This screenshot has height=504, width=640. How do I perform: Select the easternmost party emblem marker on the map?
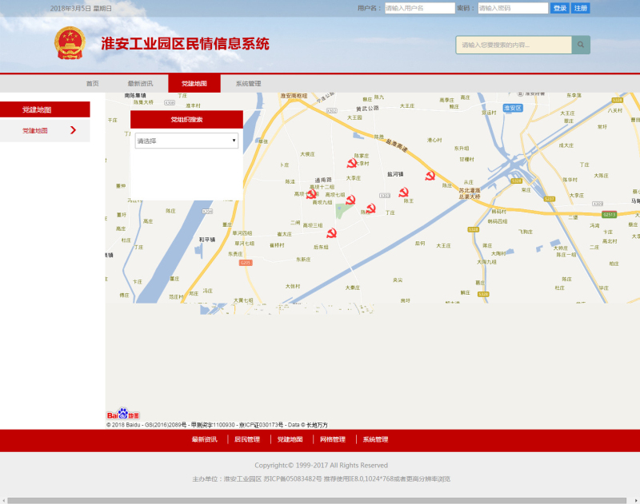pos(430,176)
